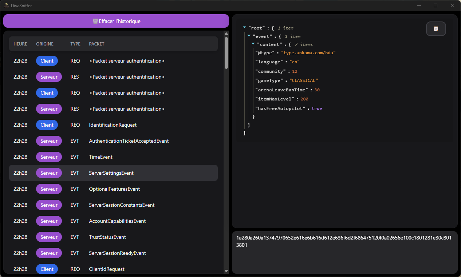The height and width of the screenshot is (277, 461).
Task: Click the HEURE column header
Action: [x=20, y=44]
